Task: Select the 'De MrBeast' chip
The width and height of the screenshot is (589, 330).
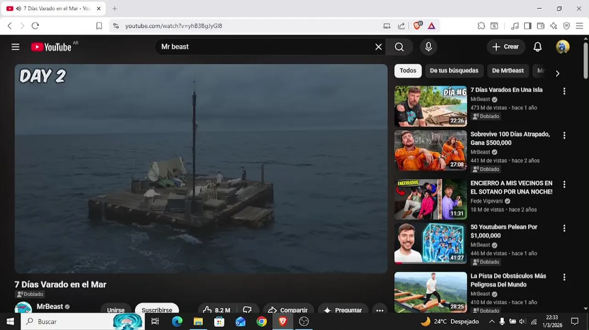Action: (508, 71)
